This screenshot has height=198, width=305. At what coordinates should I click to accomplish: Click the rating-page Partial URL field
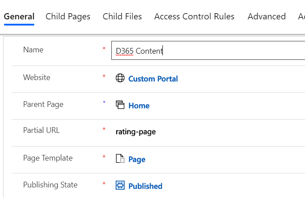136,132
